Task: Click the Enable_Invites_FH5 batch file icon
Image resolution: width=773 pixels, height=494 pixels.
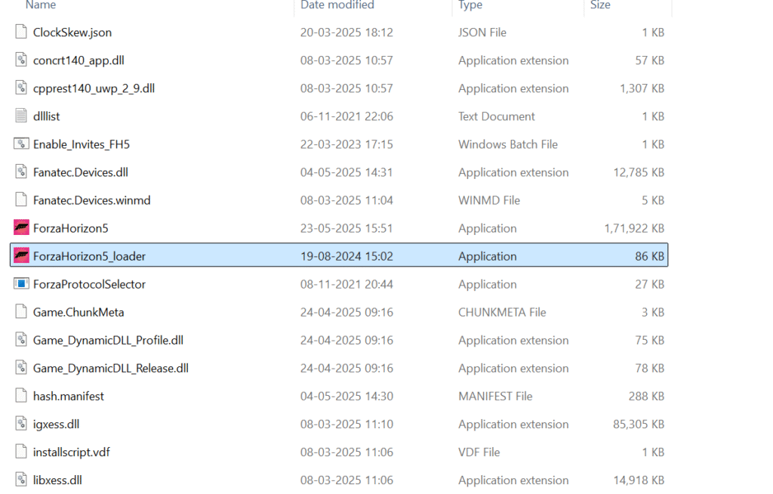Action: [20, 144]
